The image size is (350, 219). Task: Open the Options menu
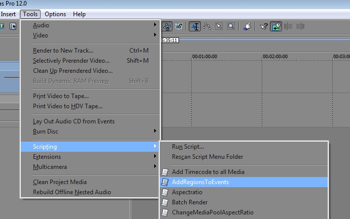pos(55,14)
